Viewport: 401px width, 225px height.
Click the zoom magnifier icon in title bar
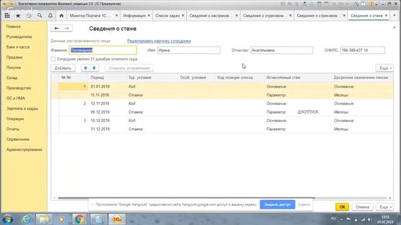(357, 4)
